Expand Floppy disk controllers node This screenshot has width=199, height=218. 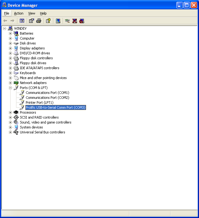coord(10,58)
